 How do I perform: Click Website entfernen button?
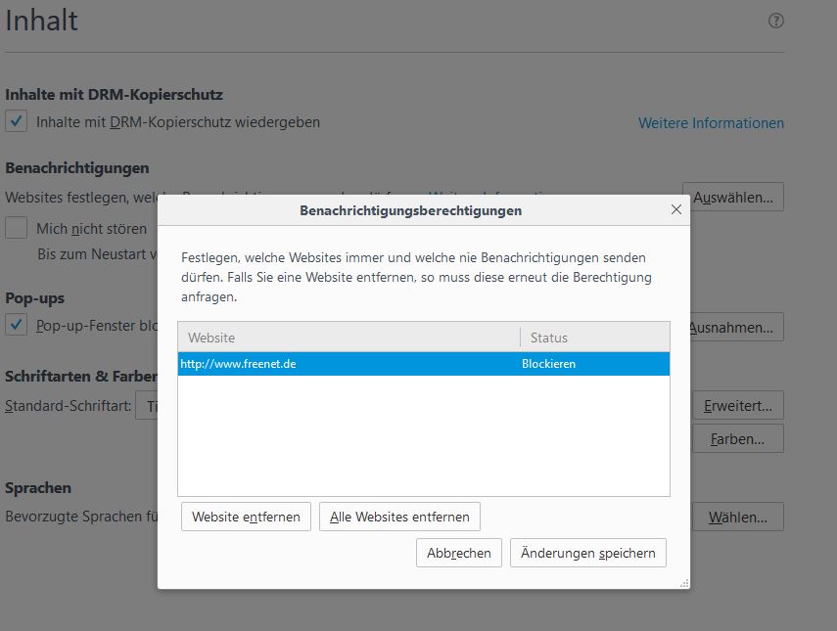[x=246, y=517]
